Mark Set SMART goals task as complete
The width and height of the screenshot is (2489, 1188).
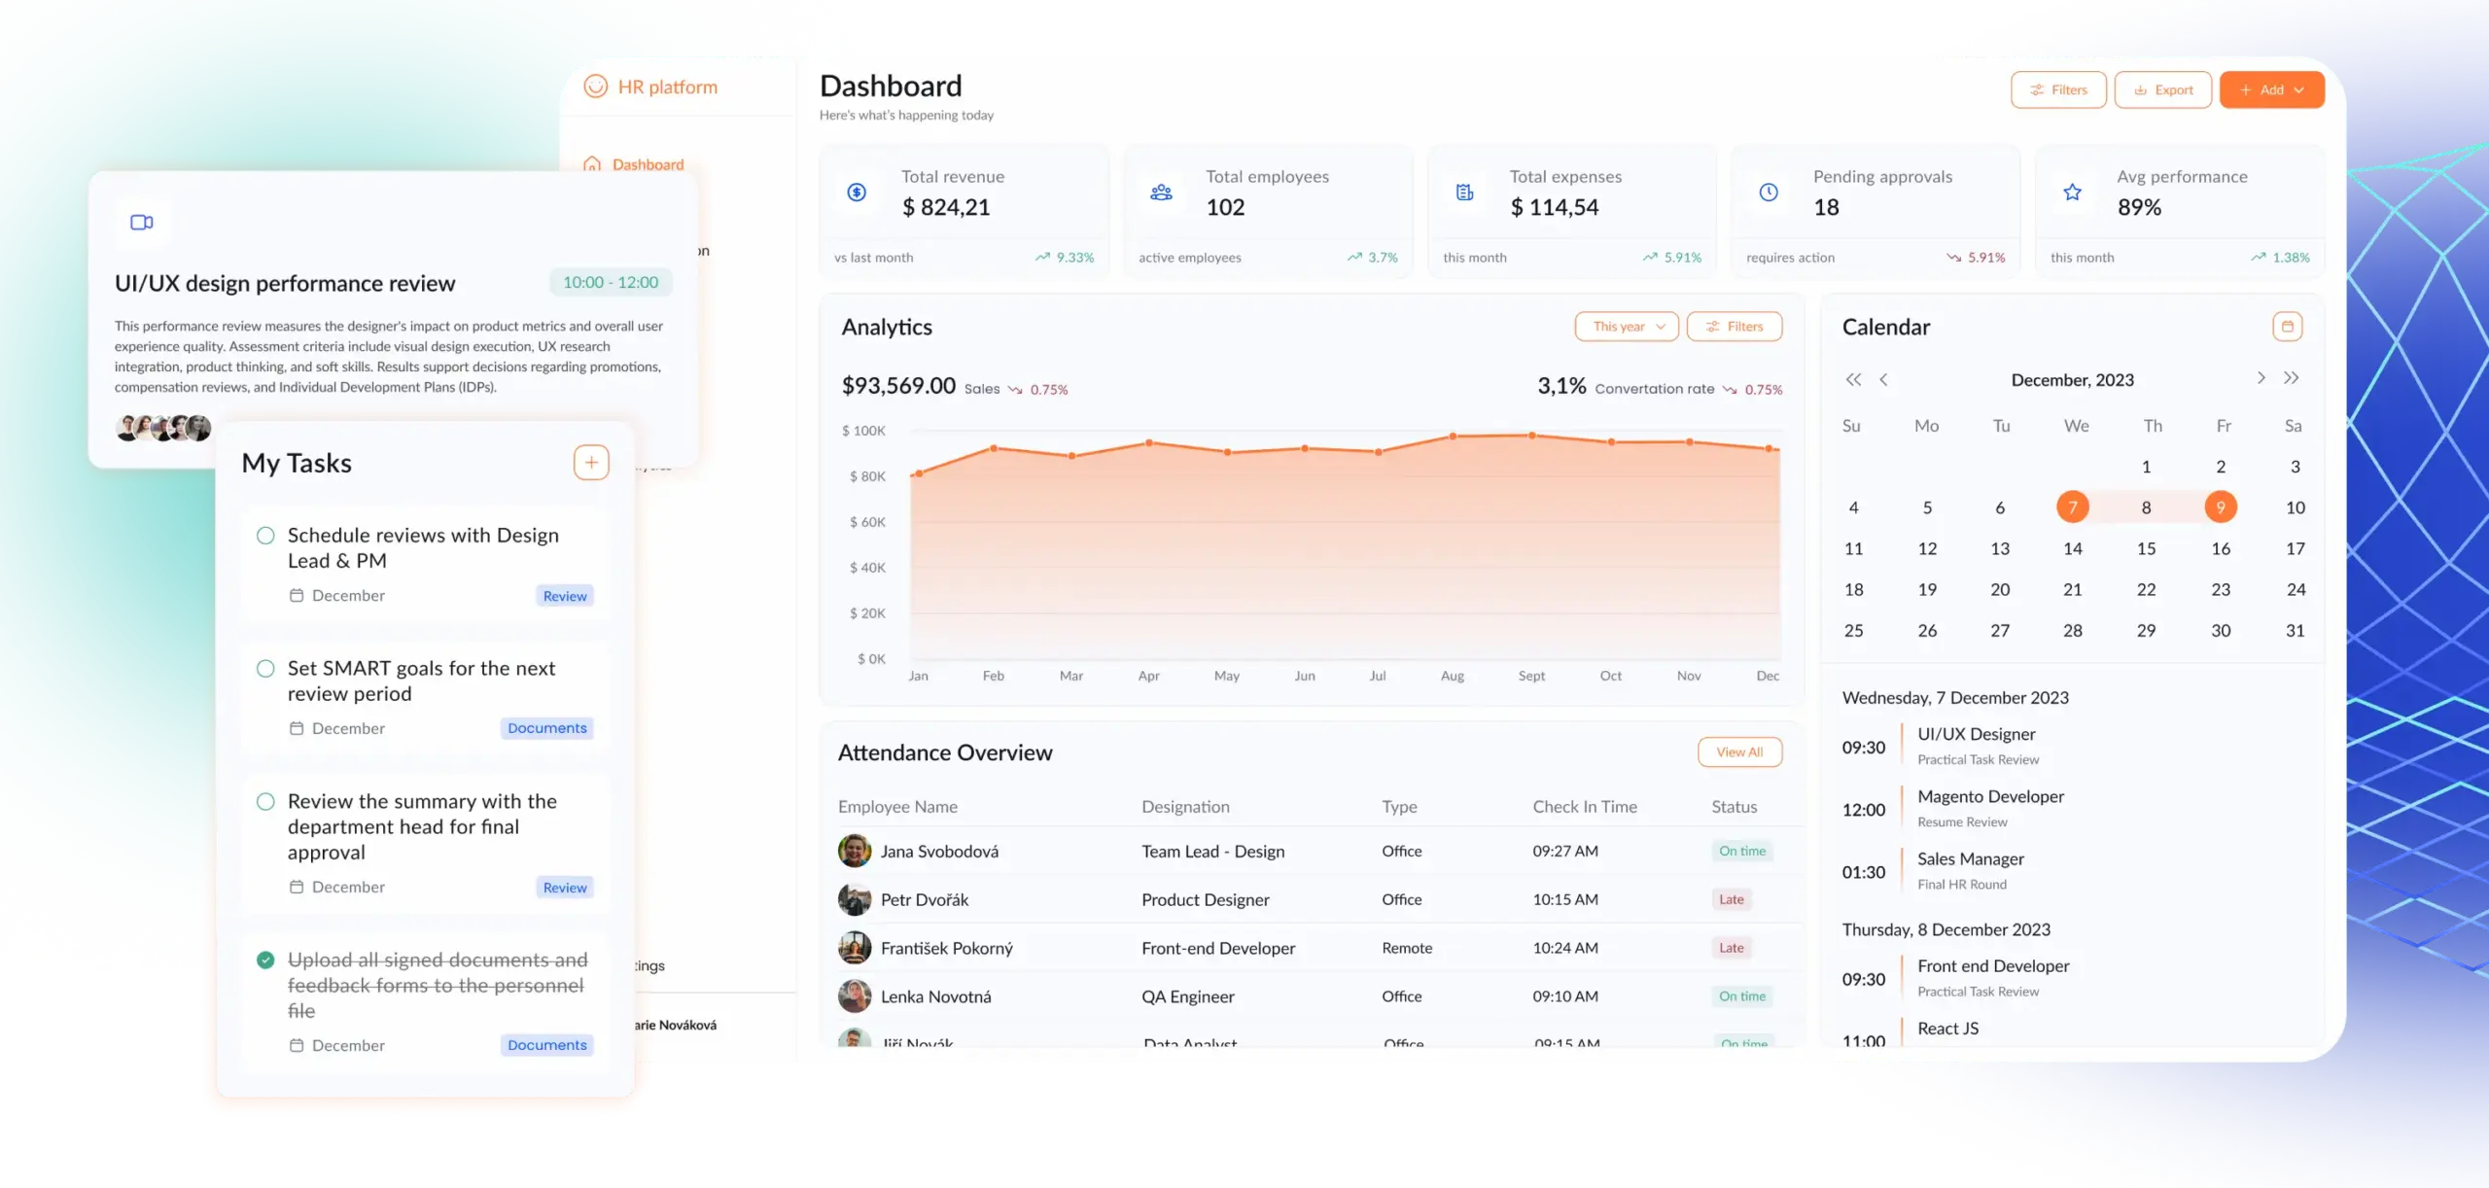tap(265, 668)
